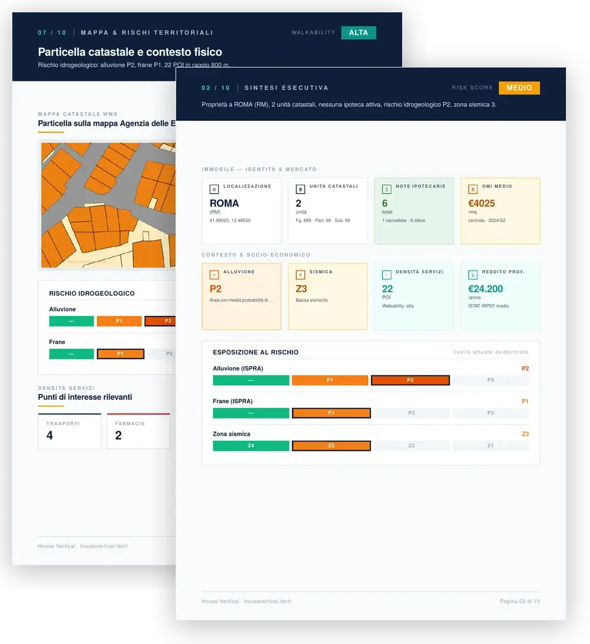Click highlighted P2 bar in Alluvione (ISPRA) row
Image resolution: width=590 pixels, height=644 pixels.
[x=410, y=380]
